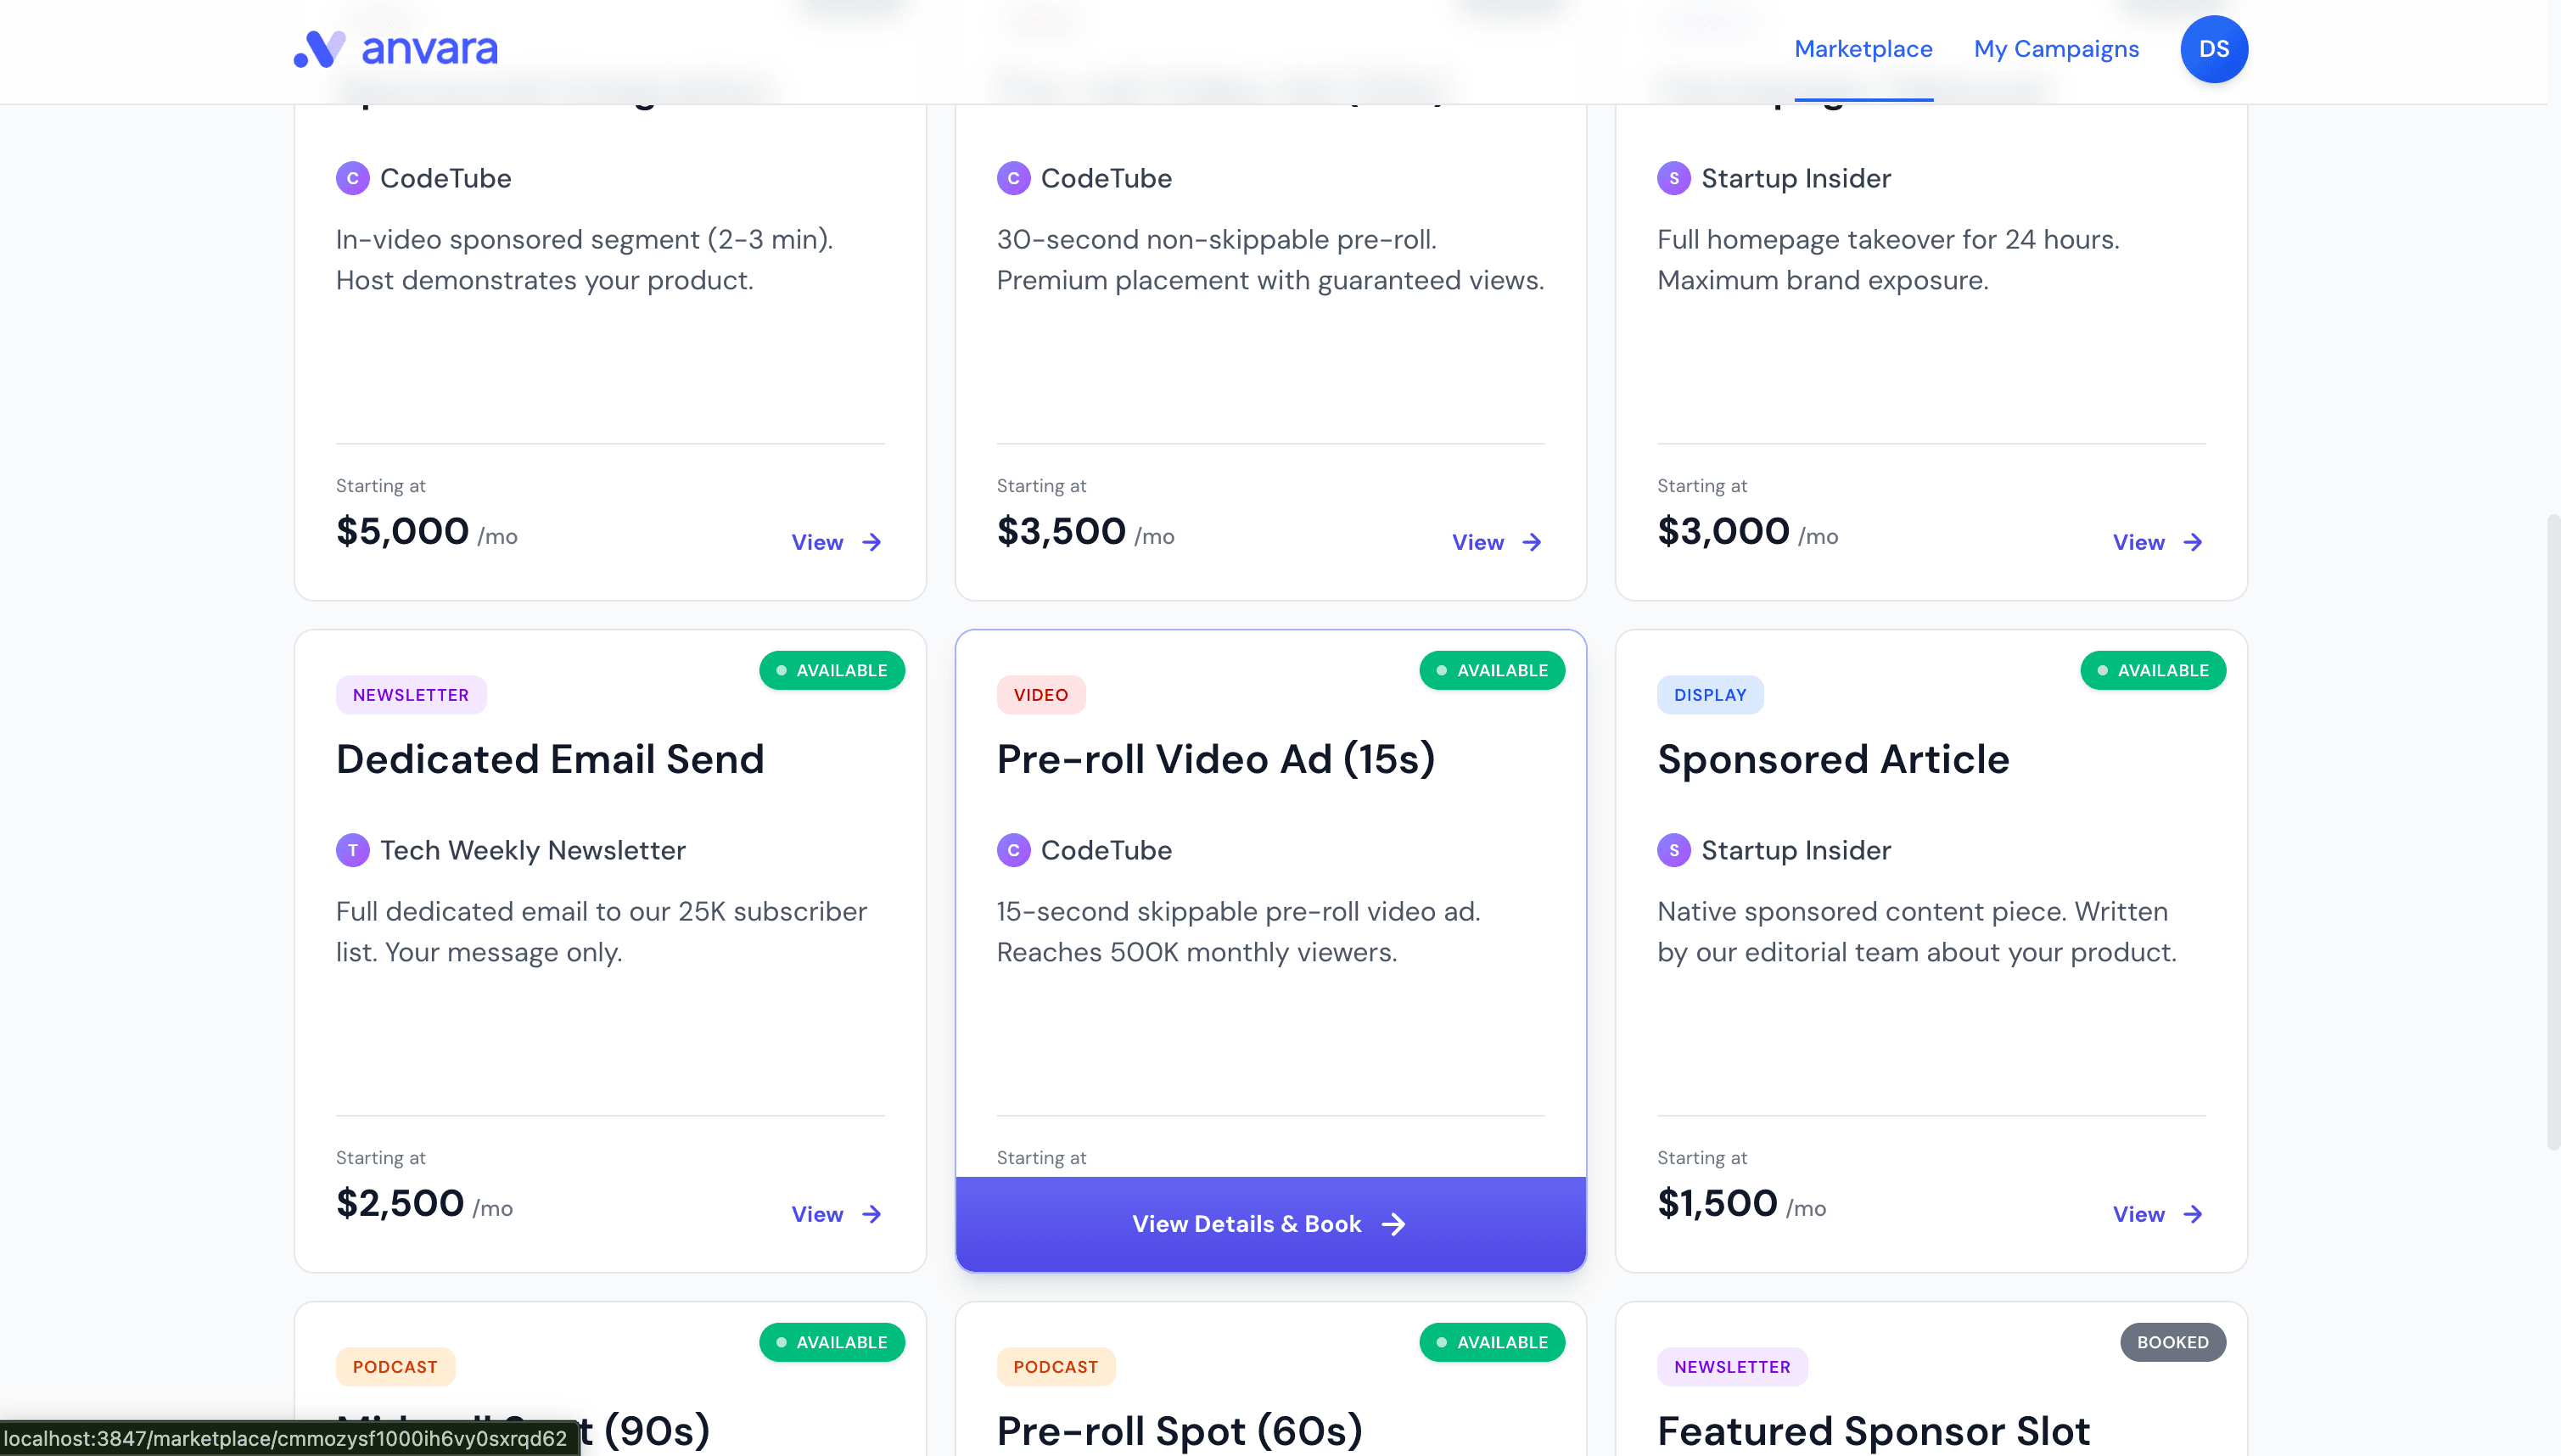Click the CodeTube avatar on the $5,000 card

[x=352, y=177]
